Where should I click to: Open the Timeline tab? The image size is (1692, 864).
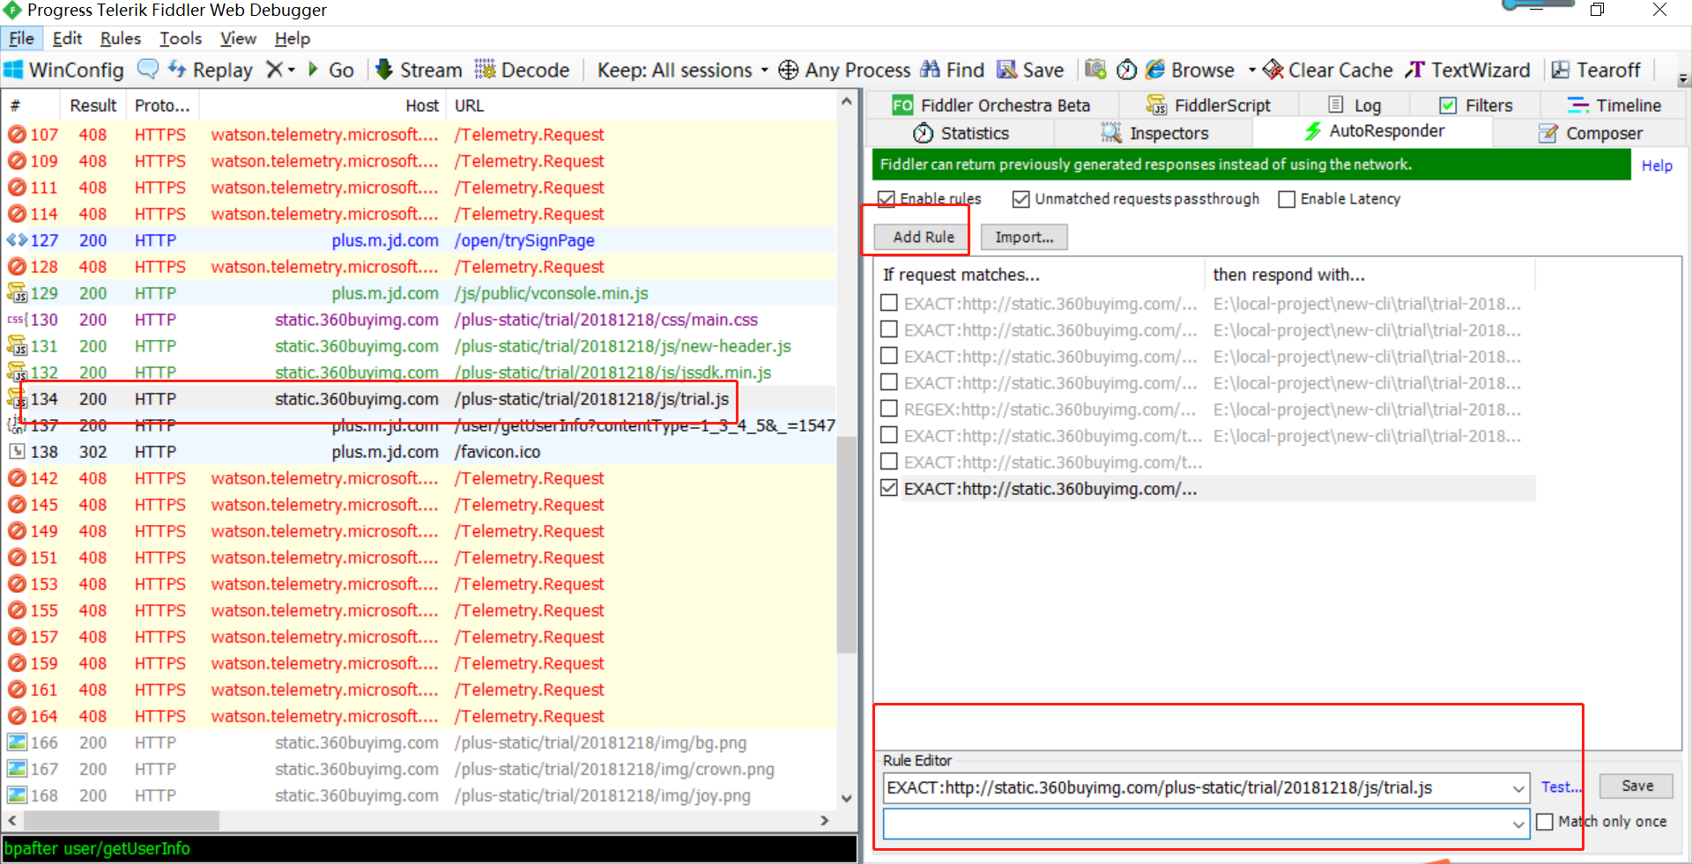click(1614, 106)
